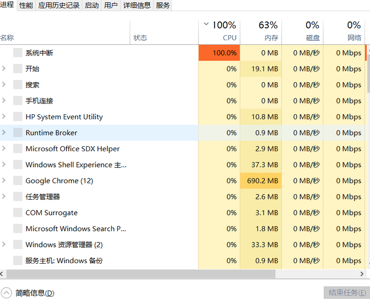The width and height of the screenshot is (370, 302).
Task: Click the COM Surrogate process icon
Action: pos(18,213)
